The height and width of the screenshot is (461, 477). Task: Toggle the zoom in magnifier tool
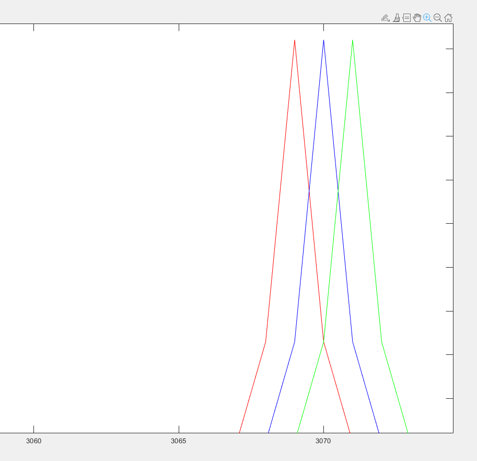pyautogui.click(x=427, y=18)
